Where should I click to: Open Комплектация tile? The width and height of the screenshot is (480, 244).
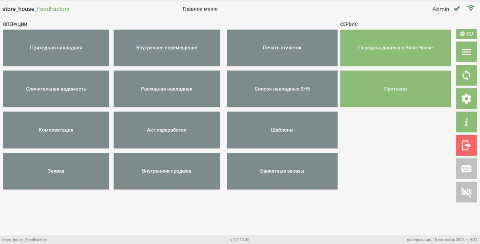(56, 130)
